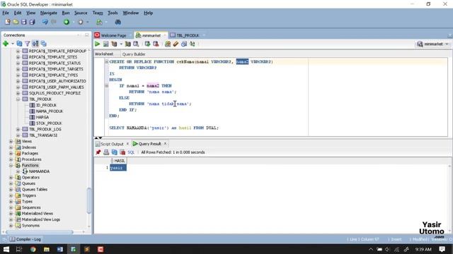Click the Autotrace icon
The image size is (453, 254).
pyautogui.click(x=127, y=44)
